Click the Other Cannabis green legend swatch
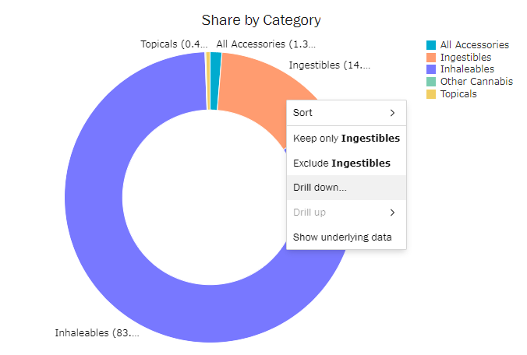The height and width of the screenshot is (355, 527). pos(431,82)
